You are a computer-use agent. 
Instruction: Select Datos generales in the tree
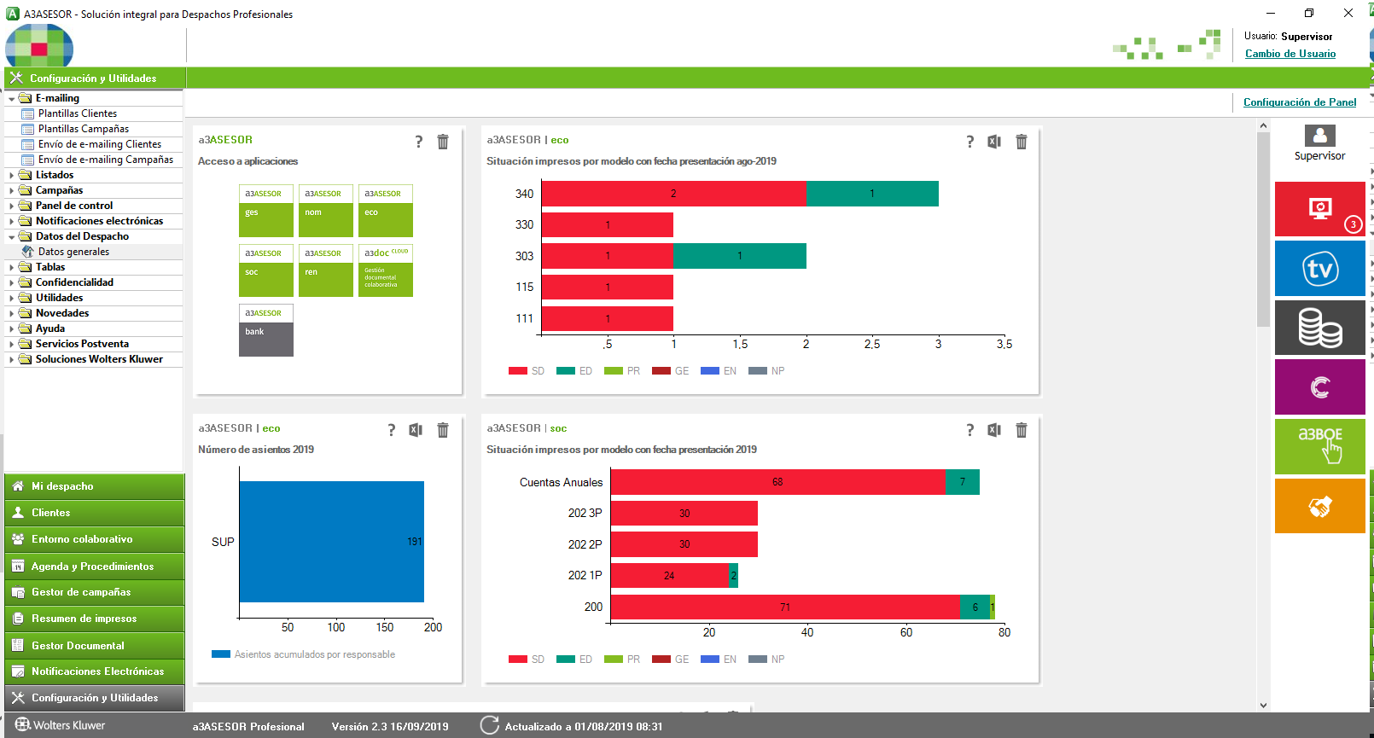[x=73, y=252]
